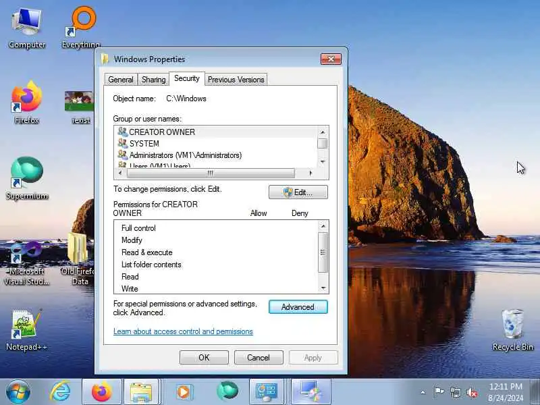
Task: Open the clock showing 12:11 PM
Action: tap(506, 392)
